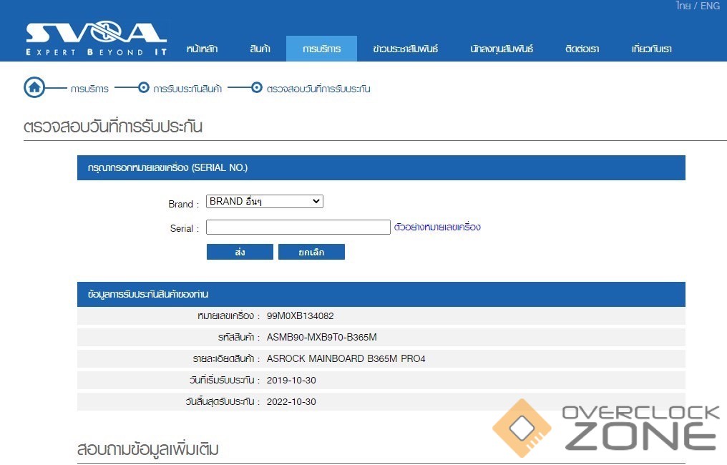Open the Brand dropdown
727x465 pixels.
click(264, 202)
